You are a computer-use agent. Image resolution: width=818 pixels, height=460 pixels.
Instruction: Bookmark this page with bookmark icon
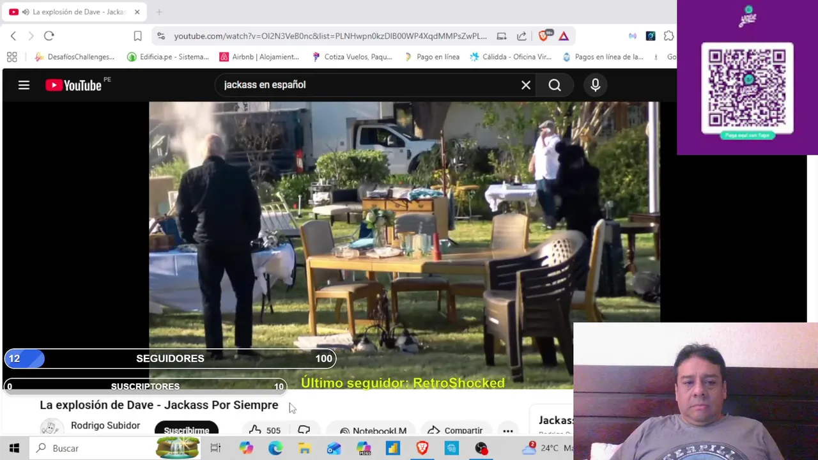pos(137,36)
